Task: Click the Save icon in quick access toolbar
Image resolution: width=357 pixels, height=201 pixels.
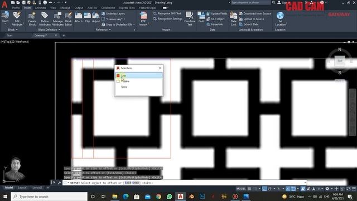Action: [x=23, y=2]
